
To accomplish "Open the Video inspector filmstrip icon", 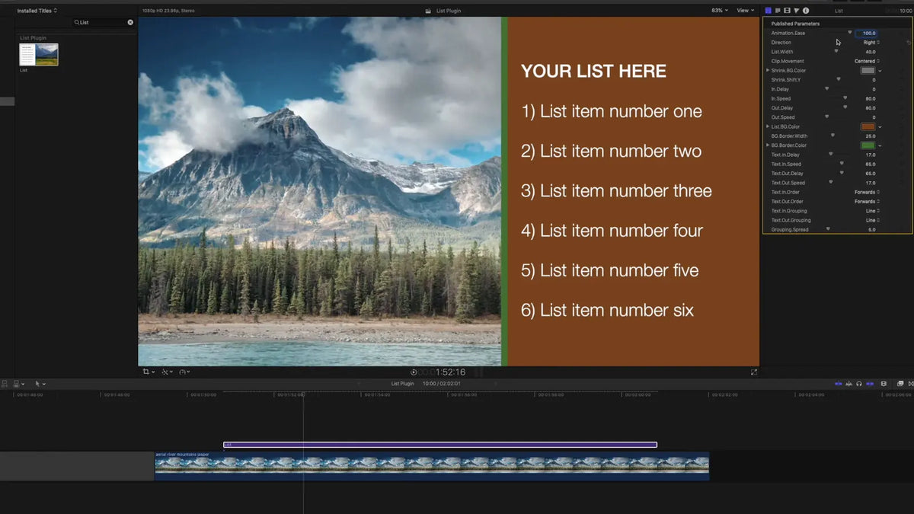I will (x=787, y=11).
